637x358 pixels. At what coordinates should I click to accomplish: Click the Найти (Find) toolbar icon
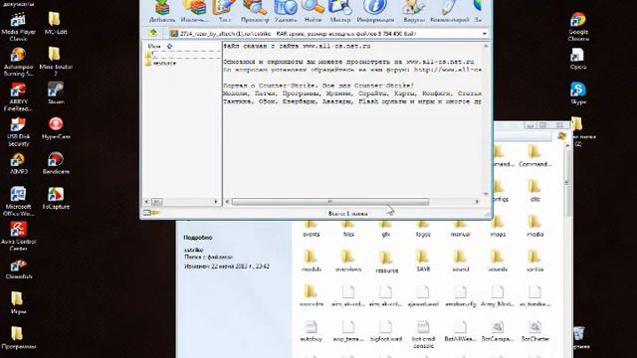313,11
